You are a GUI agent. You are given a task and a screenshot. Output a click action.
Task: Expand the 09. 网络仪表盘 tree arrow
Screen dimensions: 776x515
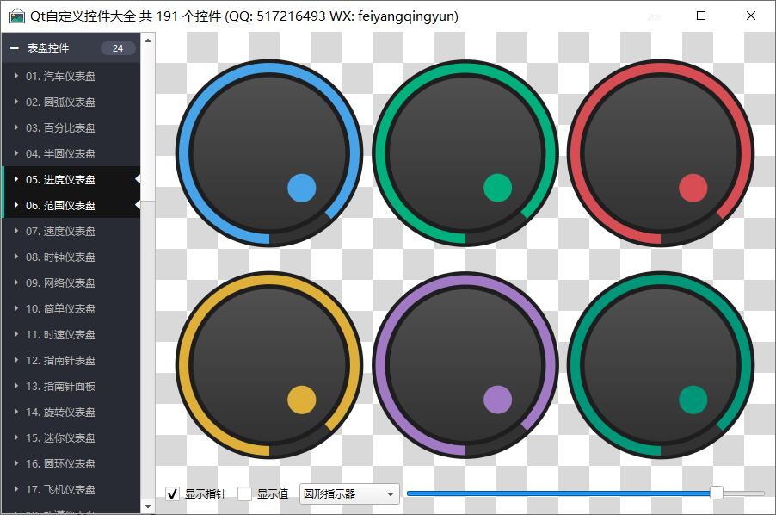pyautogui.click(x=16, y=282)
